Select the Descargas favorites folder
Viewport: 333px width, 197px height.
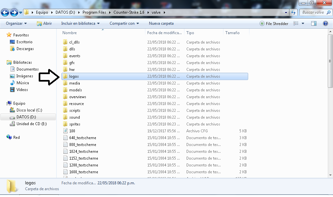click(25, 49)
